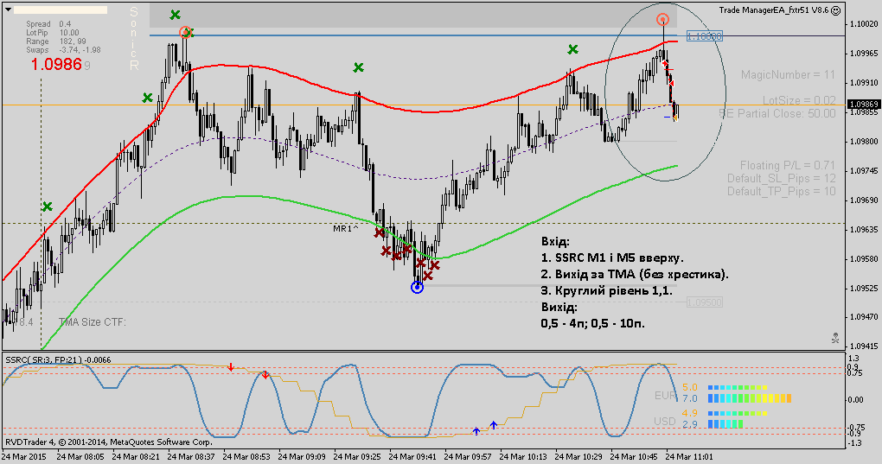Click the orange USD strength value 4.9

[690, 413]
